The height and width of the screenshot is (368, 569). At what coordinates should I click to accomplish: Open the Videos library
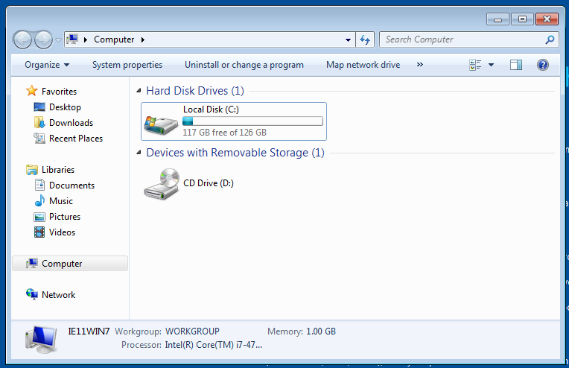(62, 232)
